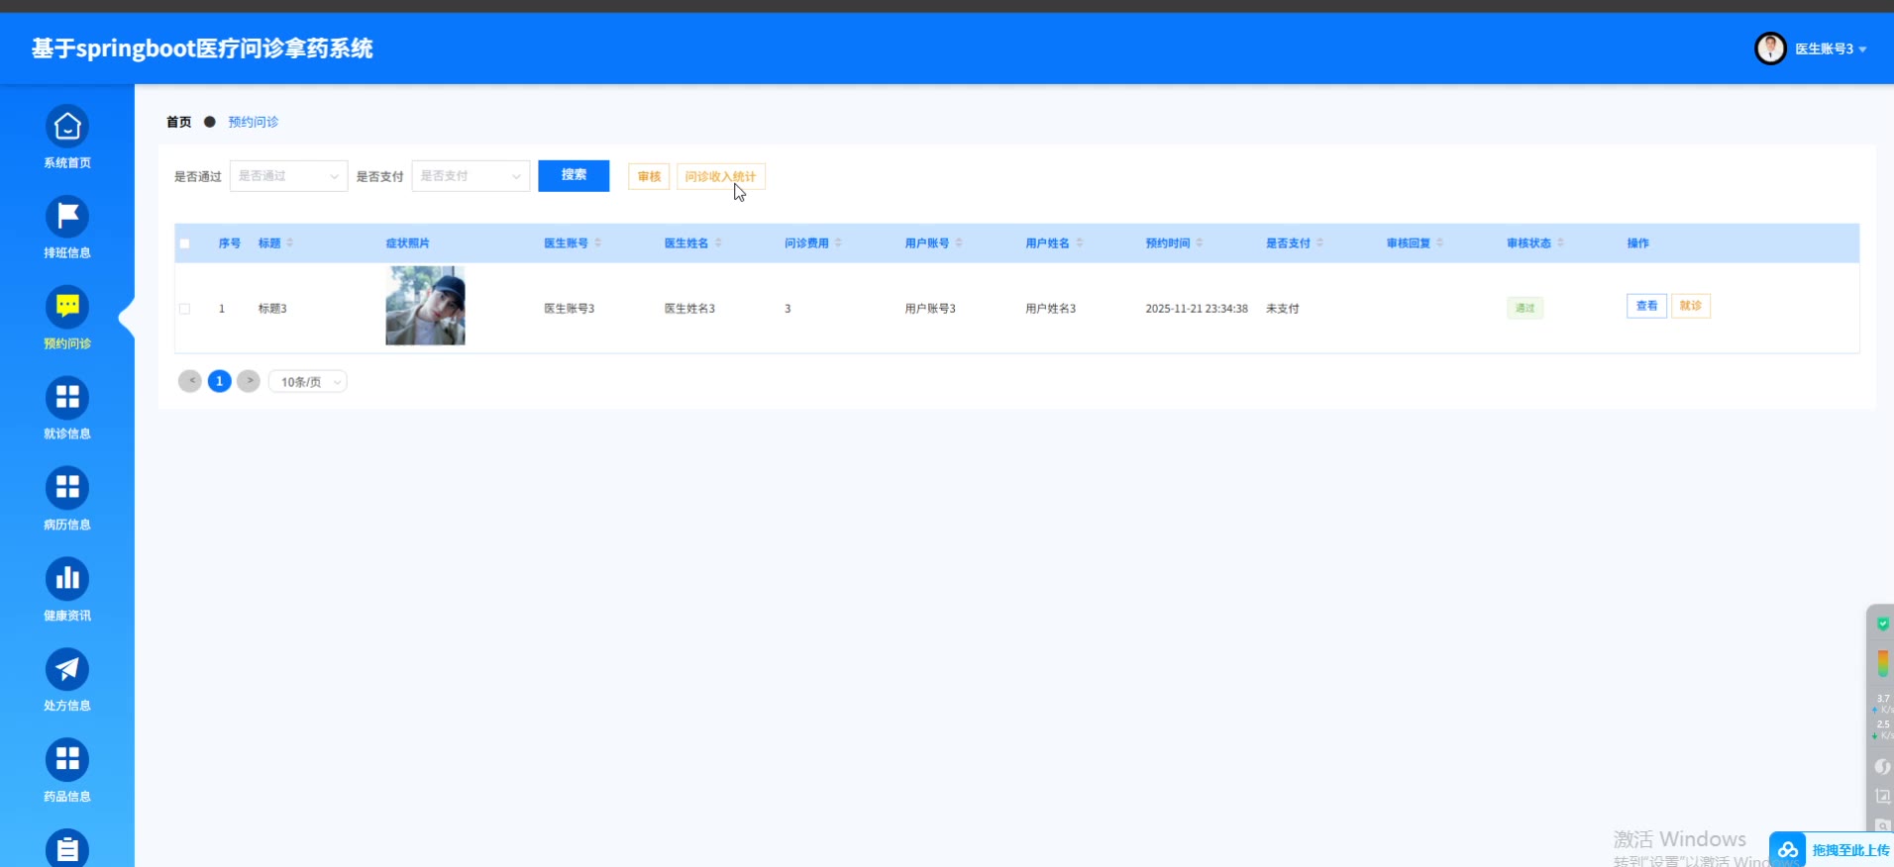
Task: Click the 问诊收入统计 button
Action: 720,176
